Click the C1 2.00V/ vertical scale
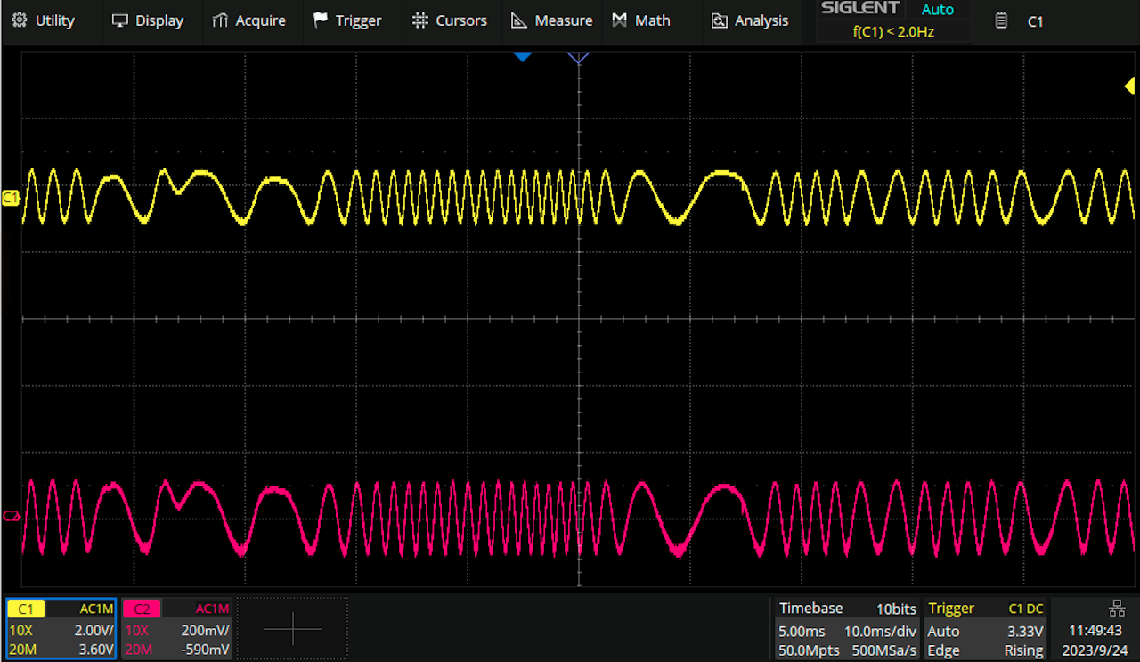Viewport: 1140px width, 662px height. point(93,630)
